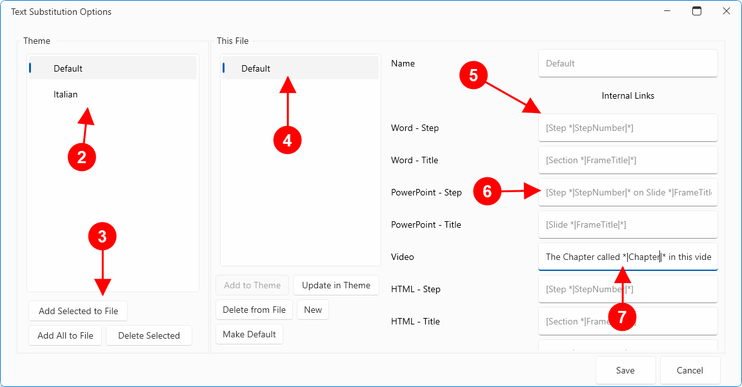The width and height of the screenshot is (742, 387).
Task: Click inside the Video text field
Action: (627, 257)
